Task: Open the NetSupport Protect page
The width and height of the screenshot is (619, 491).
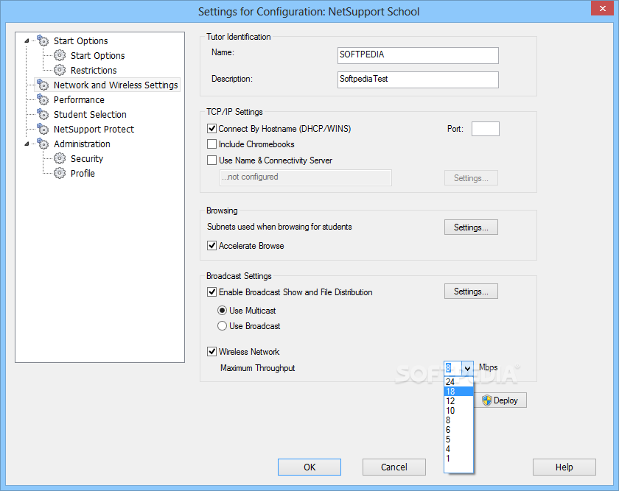Action: 94,129
